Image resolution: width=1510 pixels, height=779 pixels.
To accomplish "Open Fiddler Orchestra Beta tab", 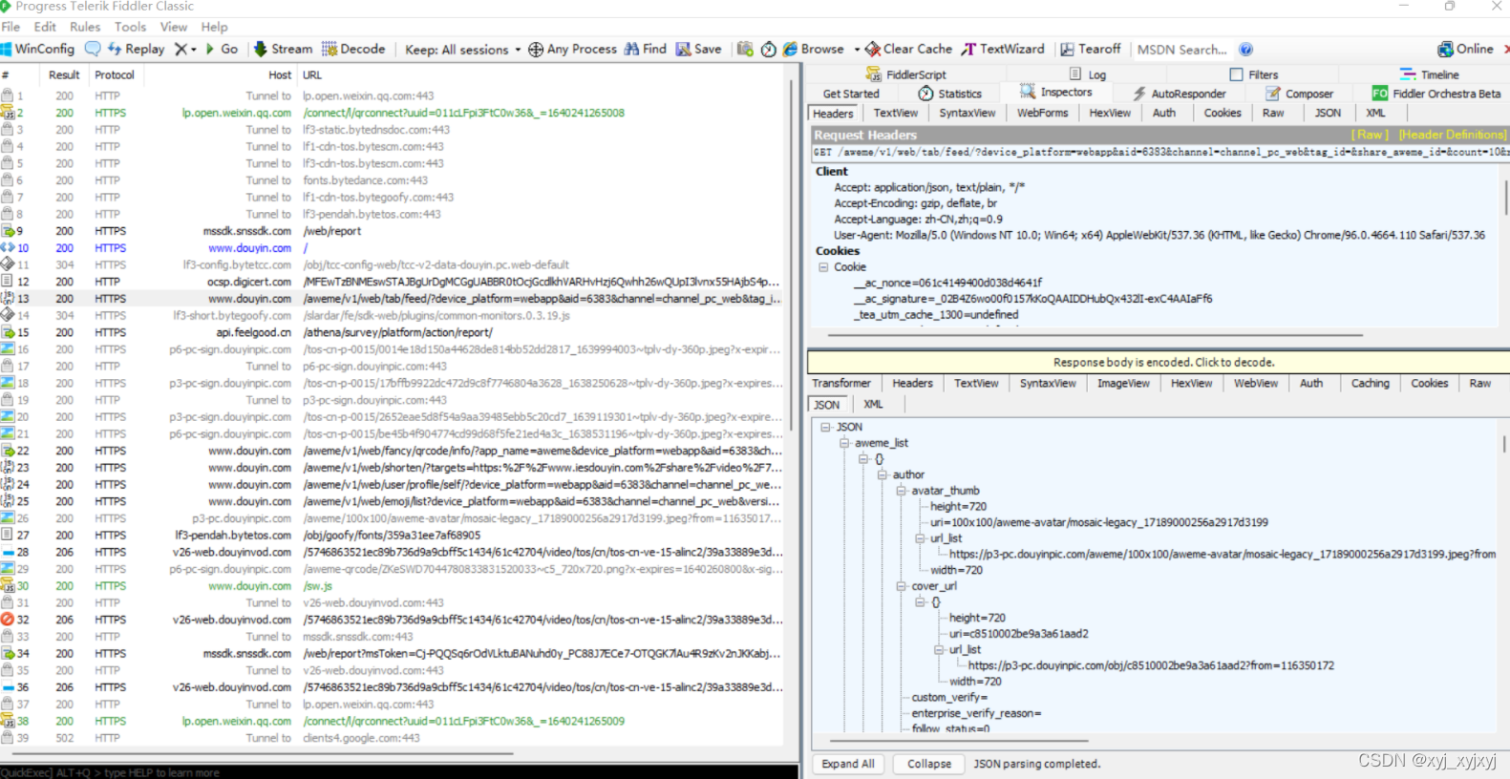I will click(x=1436, y=94).
